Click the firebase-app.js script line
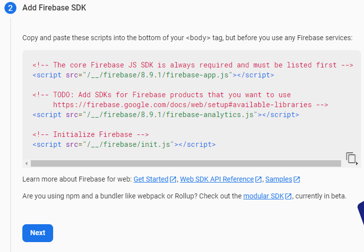364x252 pixels. coord(153,75)
